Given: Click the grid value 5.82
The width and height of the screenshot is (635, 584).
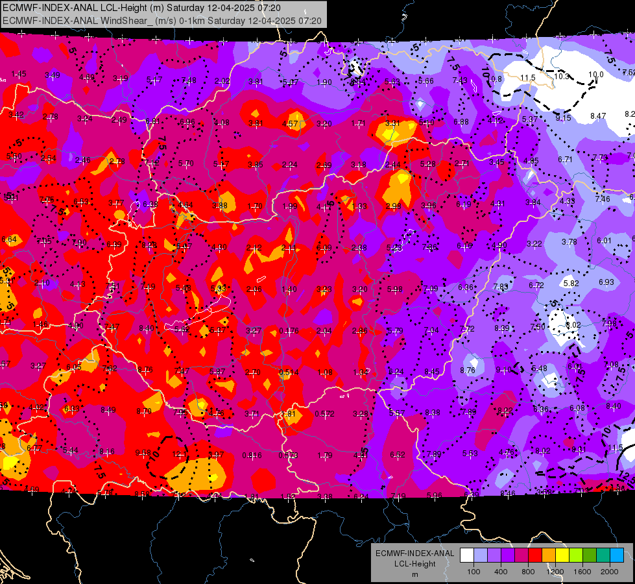Looking at the screenshot, I should [571, 284].
